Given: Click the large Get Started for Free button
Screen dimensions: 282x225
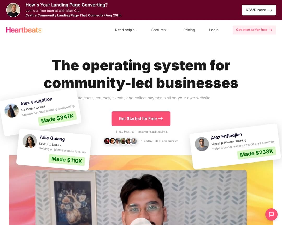Looking at the screenshot, I should (x=141, y=118).
